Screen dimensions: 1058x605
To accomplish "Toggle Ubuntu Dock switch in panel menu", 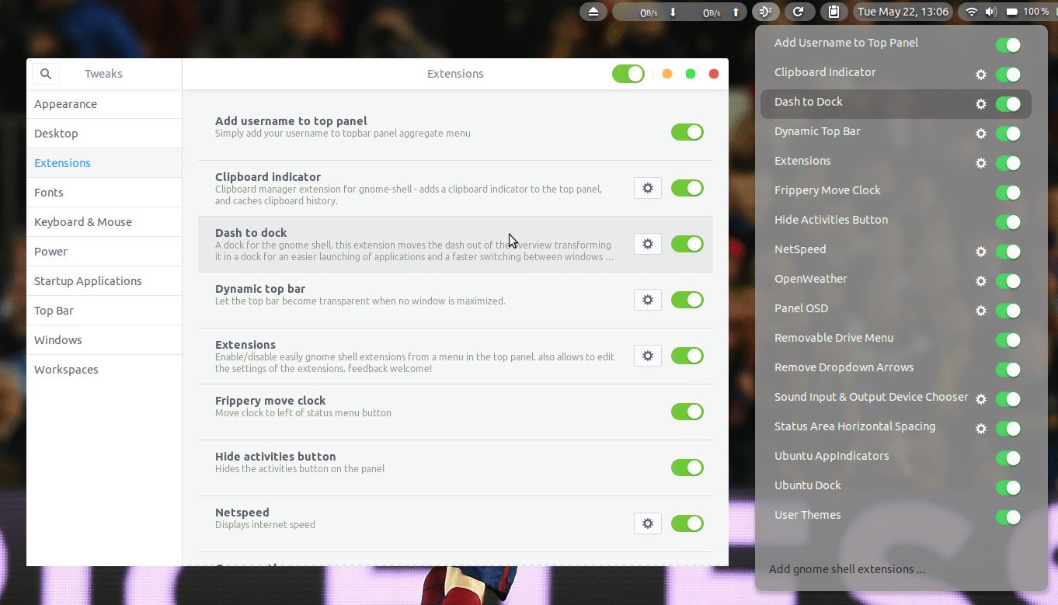I will click(1008, 488).
